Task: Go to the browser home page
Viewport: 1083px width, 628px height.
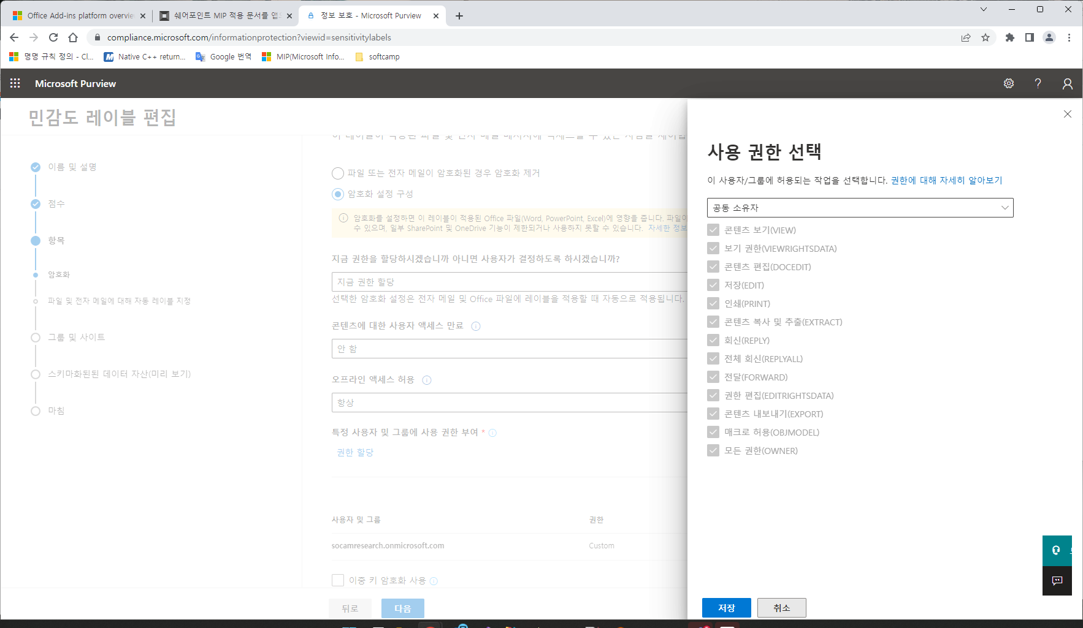Action: (73, 37)
